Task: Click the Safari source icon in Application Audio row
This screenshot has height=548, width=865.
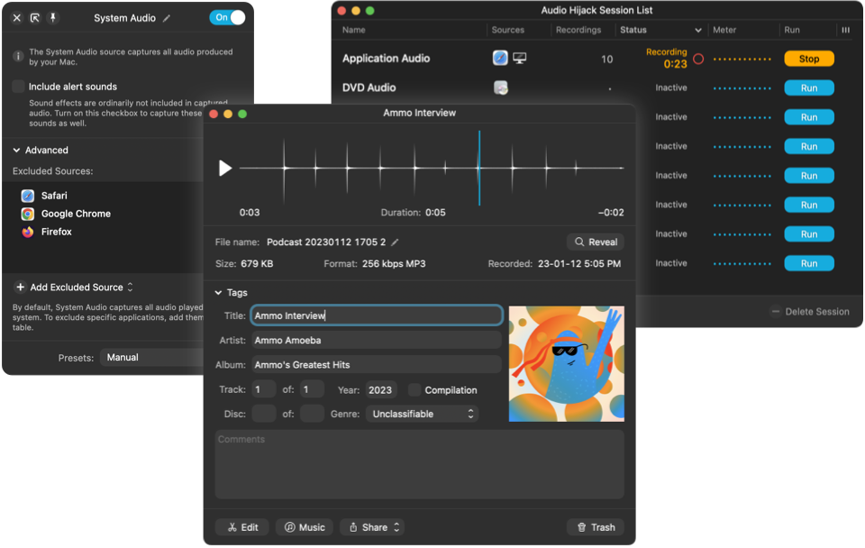Action: pos(500,58)
